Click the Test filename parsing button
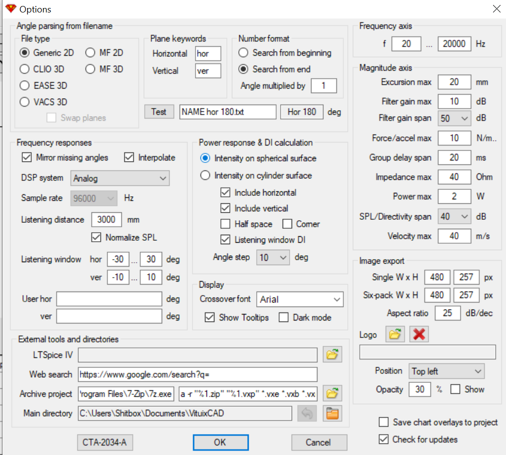Viewport: 506px width, 455px height. [159, 112]
